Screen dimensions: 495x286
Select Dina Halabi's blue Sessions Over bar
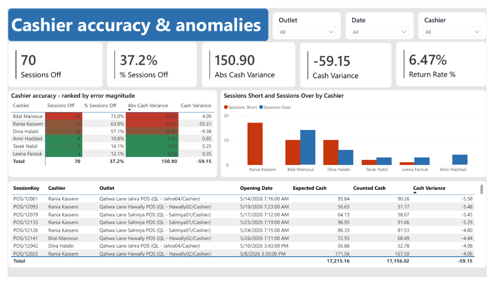(346, 157)
